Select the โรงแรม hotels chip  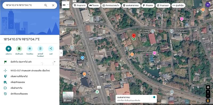(94, 5)
